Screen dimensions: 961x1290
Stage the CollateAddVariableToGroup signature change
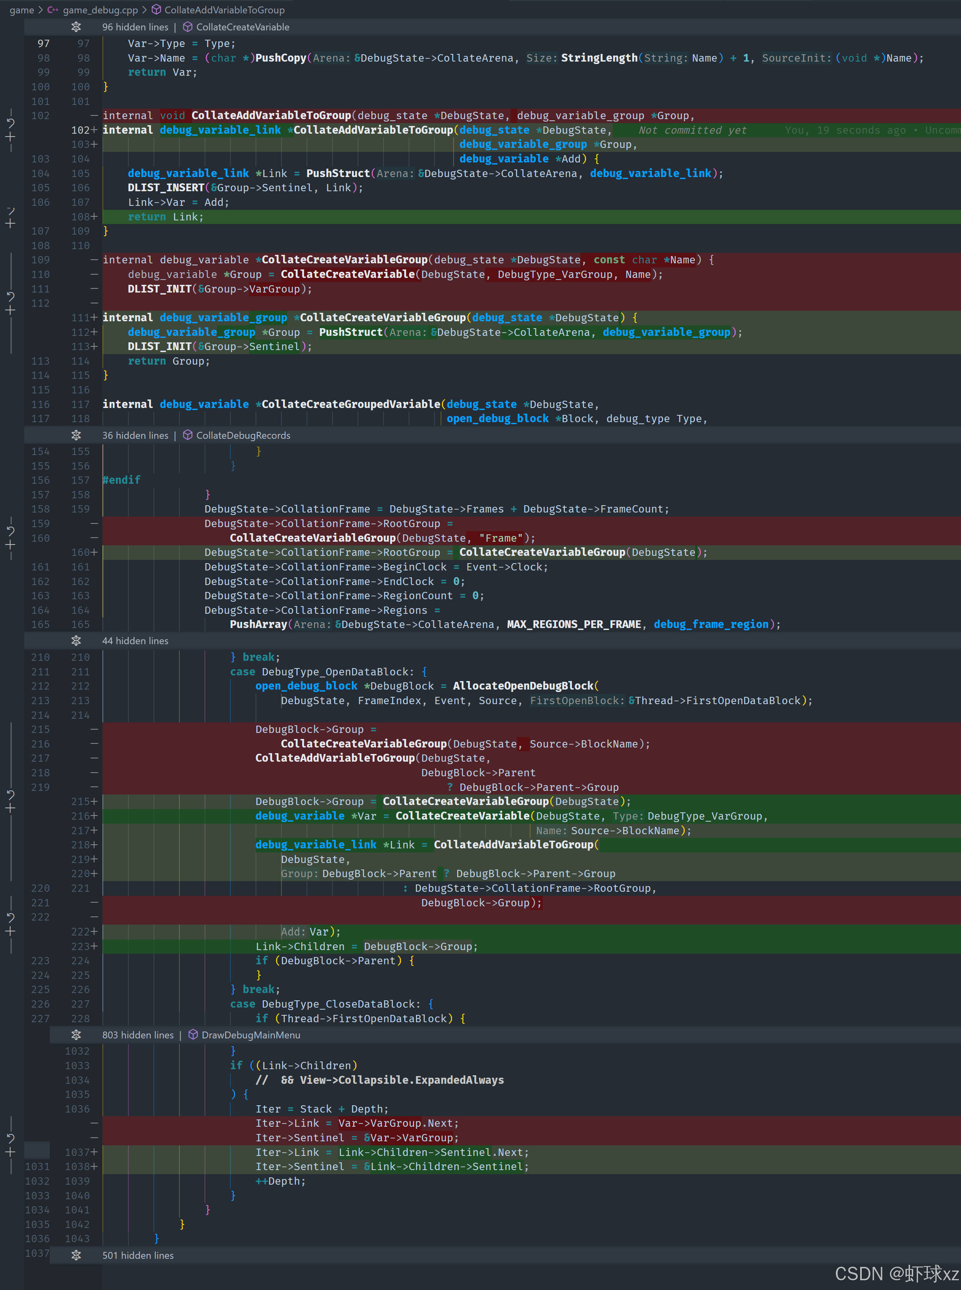[11, 137]
